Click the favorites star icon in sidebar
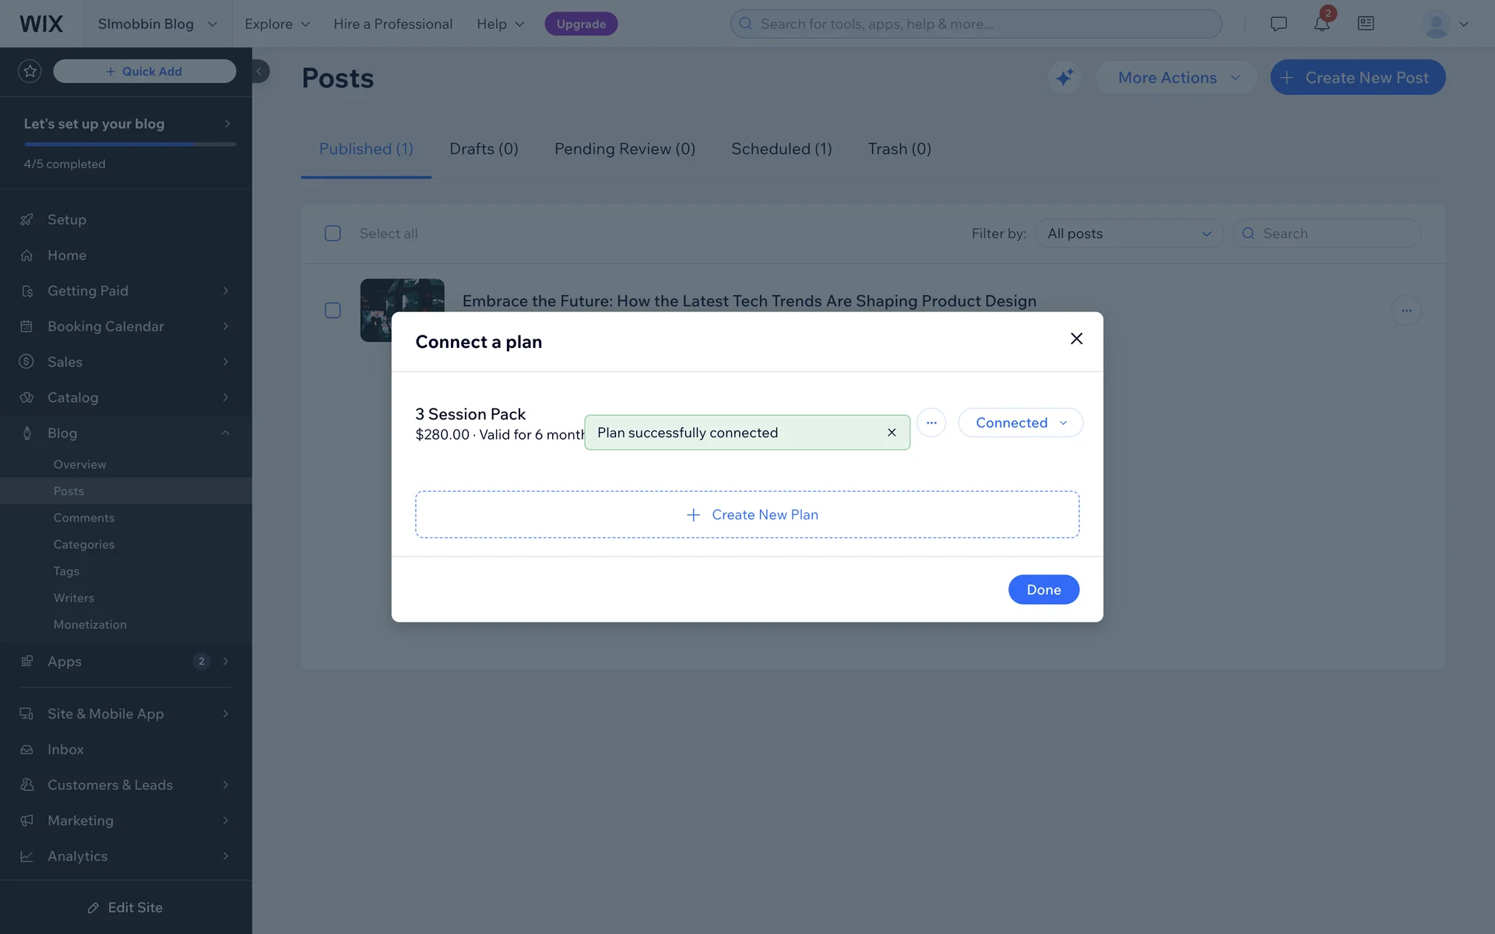Viewport: 1495px width, 934px height. pyautogui.click(x=30, y=72)
